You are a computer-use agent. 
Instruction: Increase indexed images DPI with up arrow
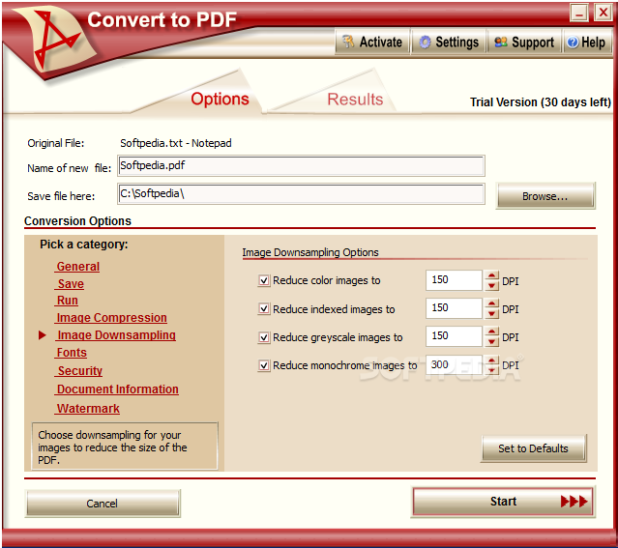(492, 303)
